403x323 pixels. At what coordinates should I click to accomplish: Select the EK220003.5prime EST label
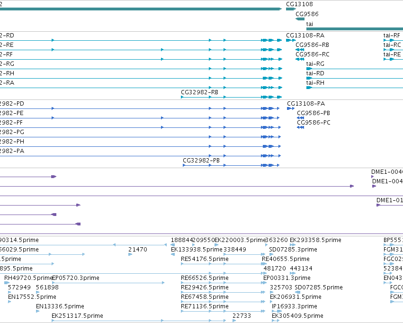tap(240, 240)
